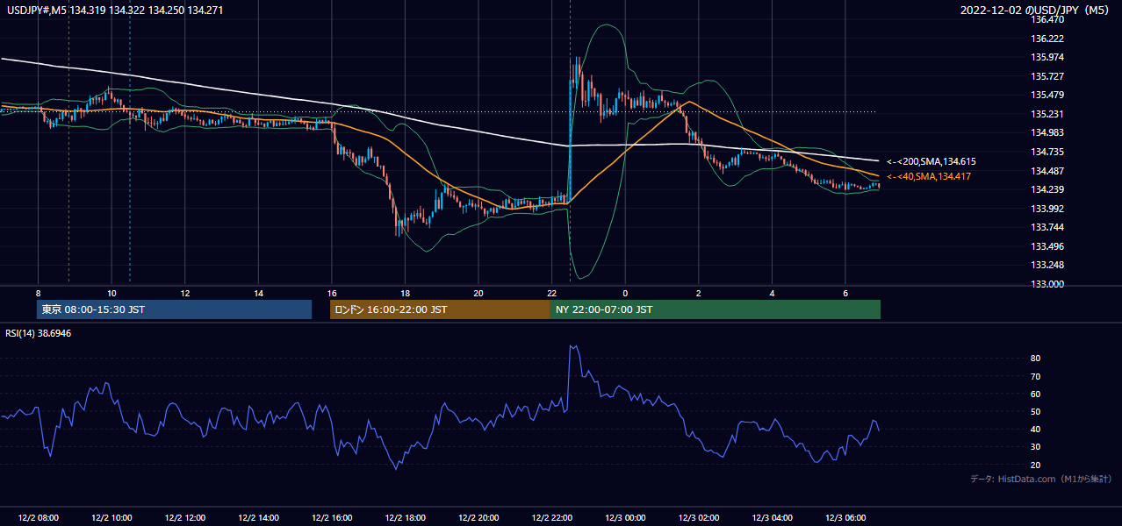Click the 200 SMA label reading 134.615
Screen dimensions: 1122x526
point(931,161)
